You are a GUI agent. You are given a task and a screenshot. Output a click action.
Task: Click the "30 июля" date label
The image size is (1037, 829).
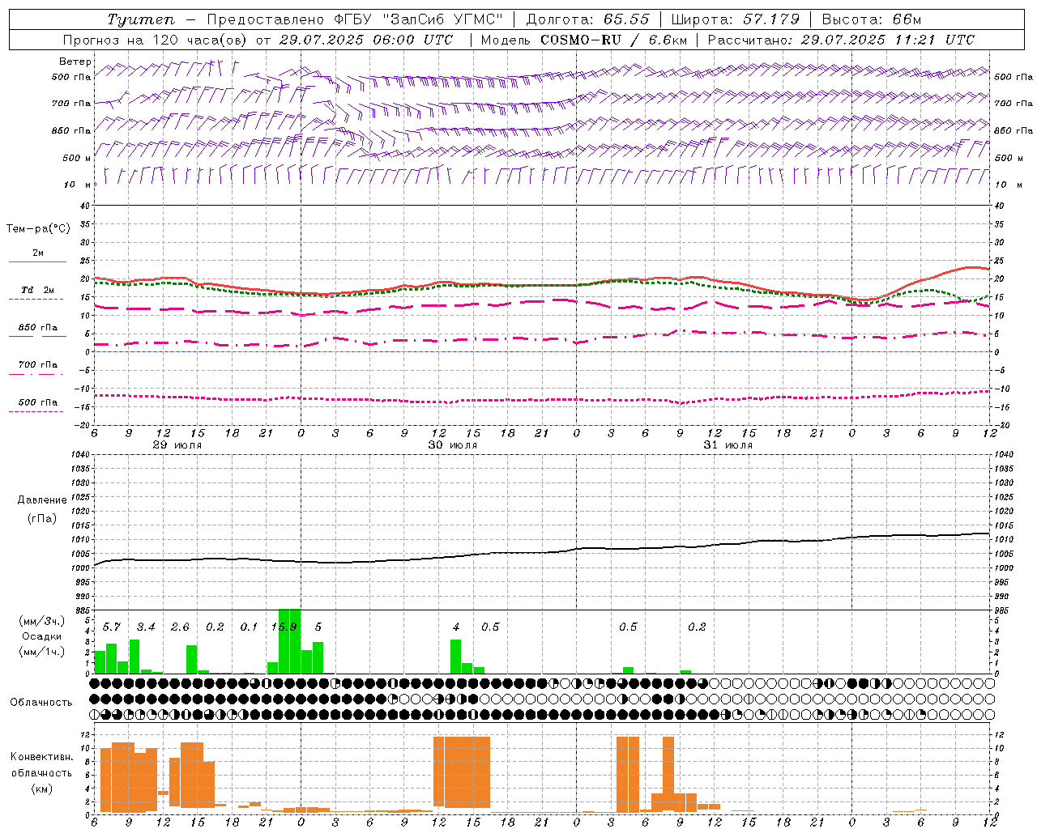(453, 445)
